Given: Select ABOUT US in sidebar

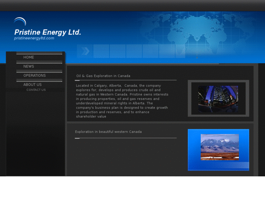Looking at the screenshot, I should point(32,84).
